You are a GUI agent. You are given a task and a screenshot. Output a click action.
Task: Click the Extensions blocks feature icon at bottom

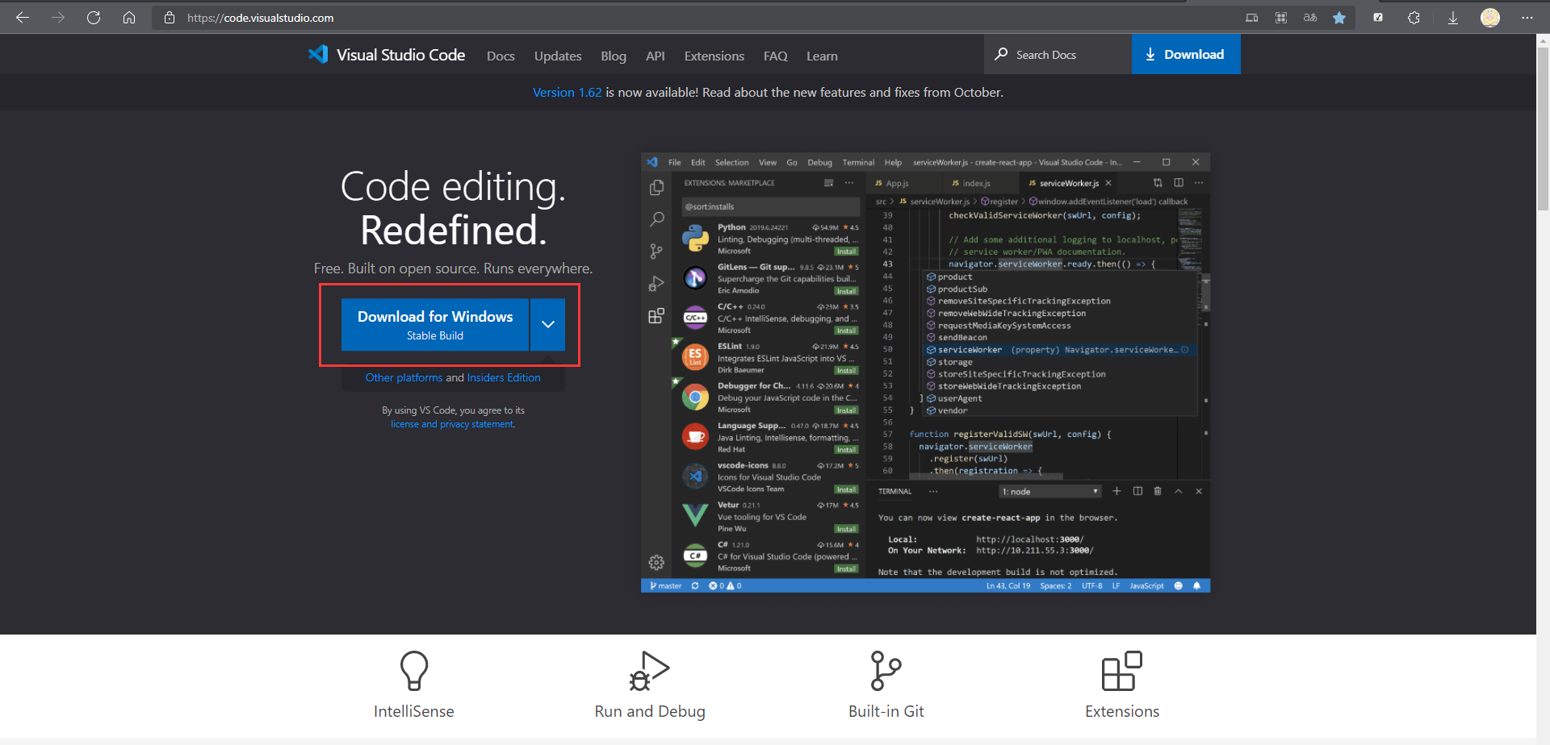click(x=1122, y=671)
